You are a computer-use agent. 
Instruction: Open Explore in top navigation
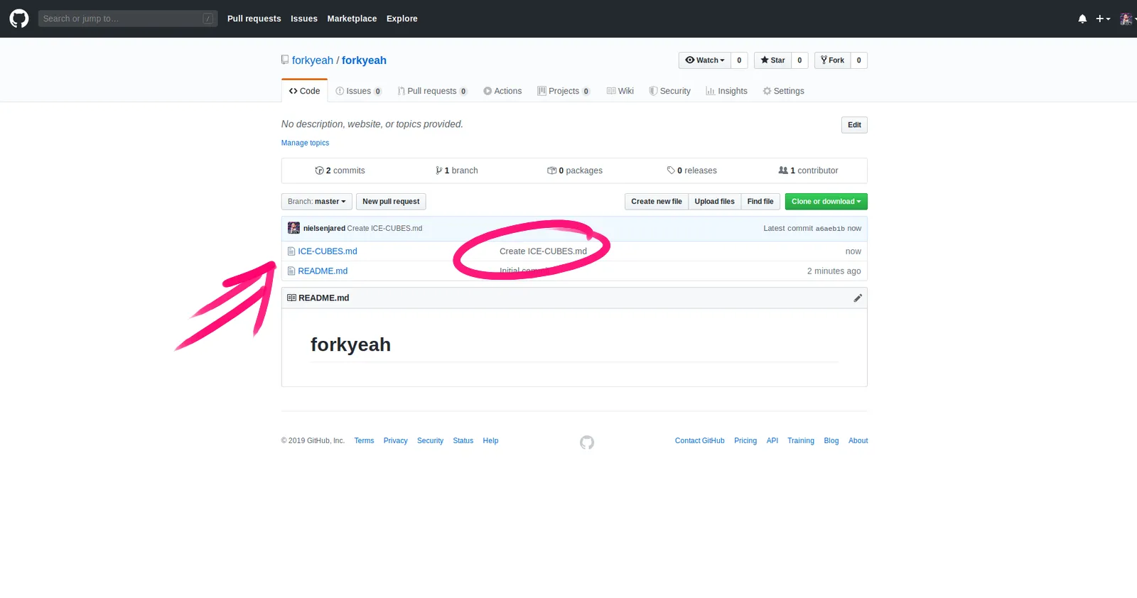402,19
